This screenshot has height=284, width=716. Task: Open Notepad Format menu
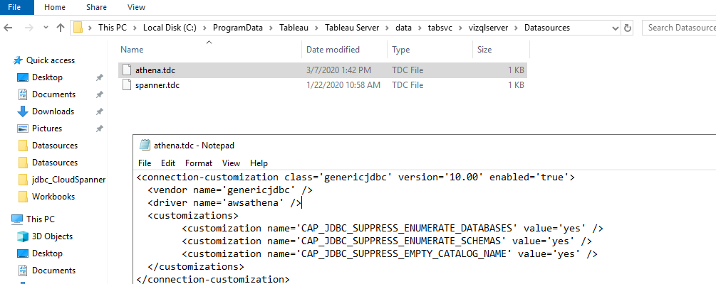[x=199, y=163]
